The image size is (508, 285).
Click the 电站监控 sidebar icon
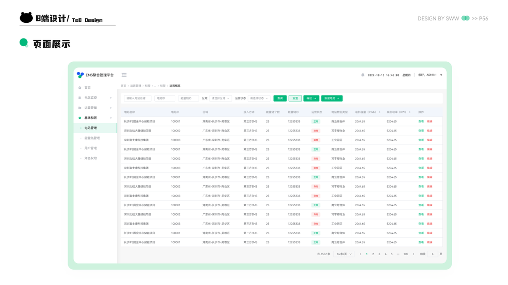[80, 97]
